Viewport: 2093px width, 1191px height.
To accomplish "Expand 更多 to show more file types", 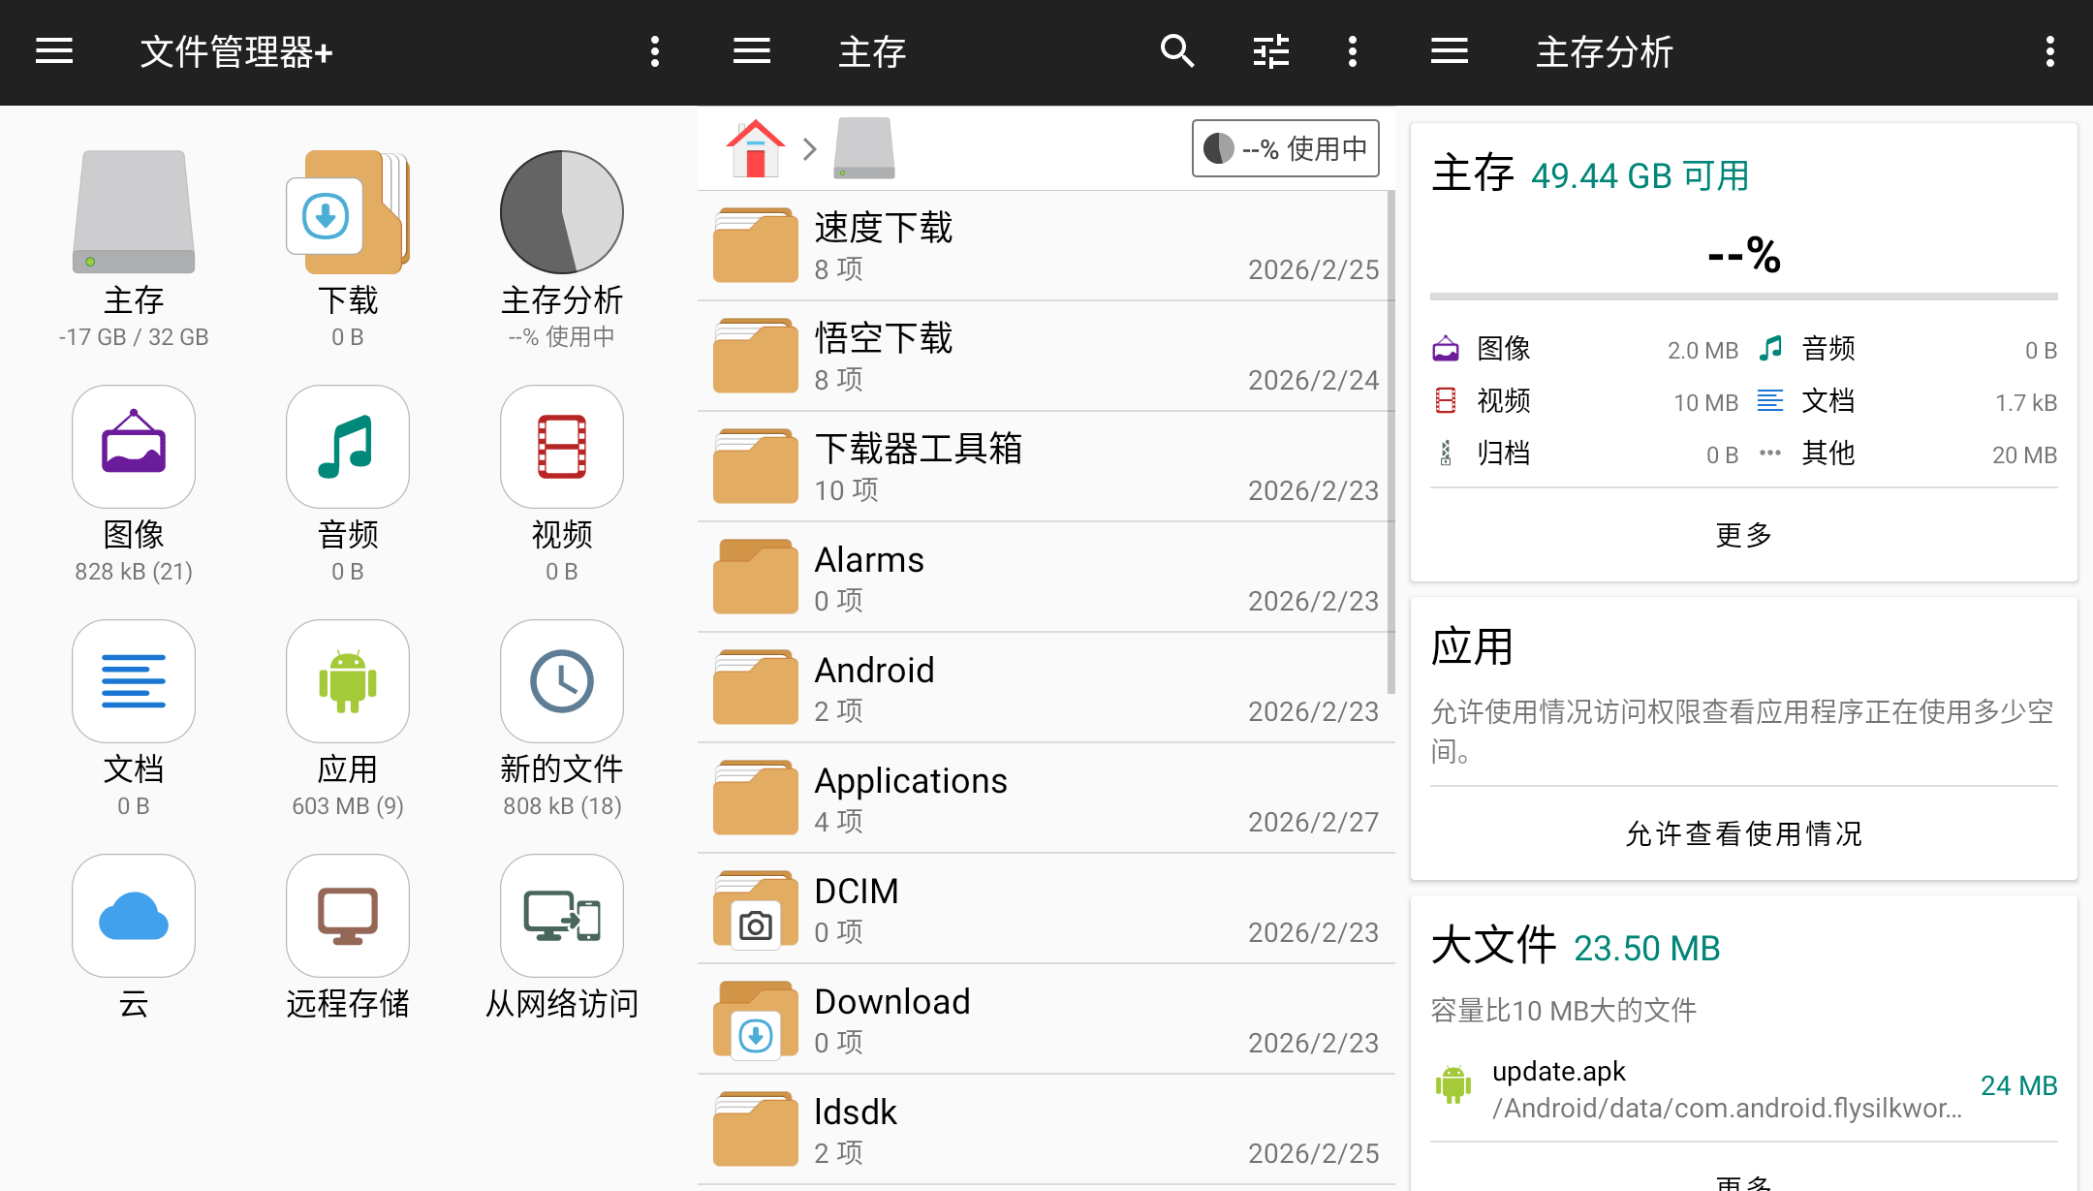I will (x=1742, y=534).
